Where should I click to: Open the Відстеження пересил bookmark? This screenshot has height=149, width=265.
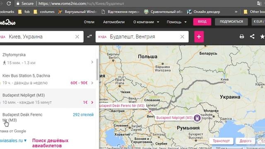120,12
